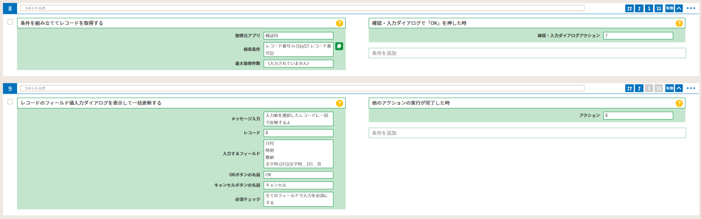Move action 8 down one position

[649, 8]
